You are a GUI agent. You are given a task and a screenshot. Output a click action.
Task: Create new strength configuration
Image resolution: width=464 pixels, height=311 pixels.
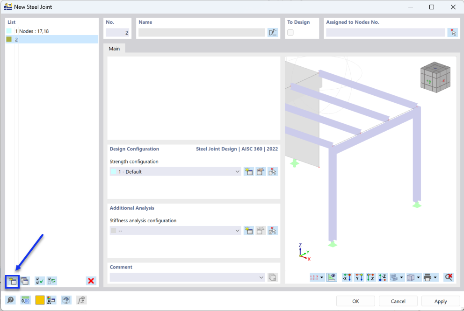click(x=248, y=171)
